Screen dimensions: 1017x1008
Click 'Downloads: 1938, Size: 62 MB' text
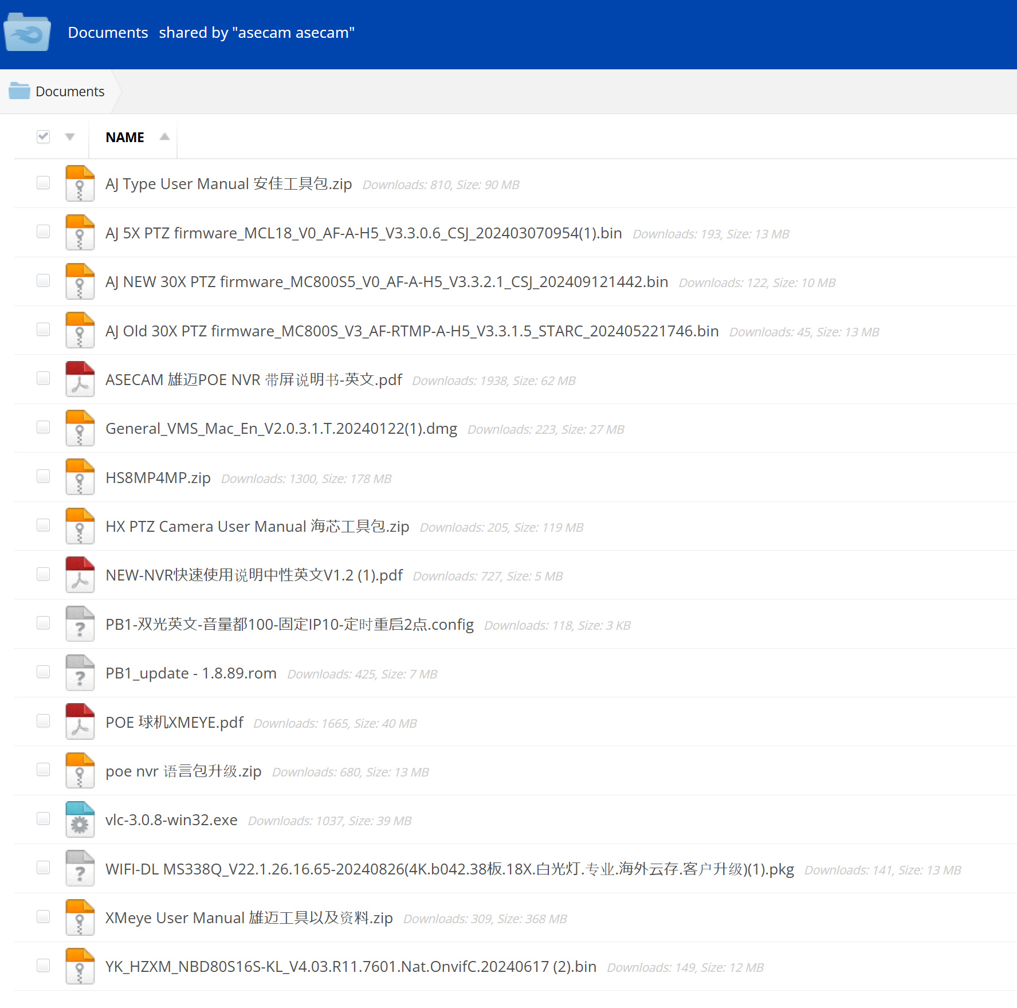tap(494, 381)
